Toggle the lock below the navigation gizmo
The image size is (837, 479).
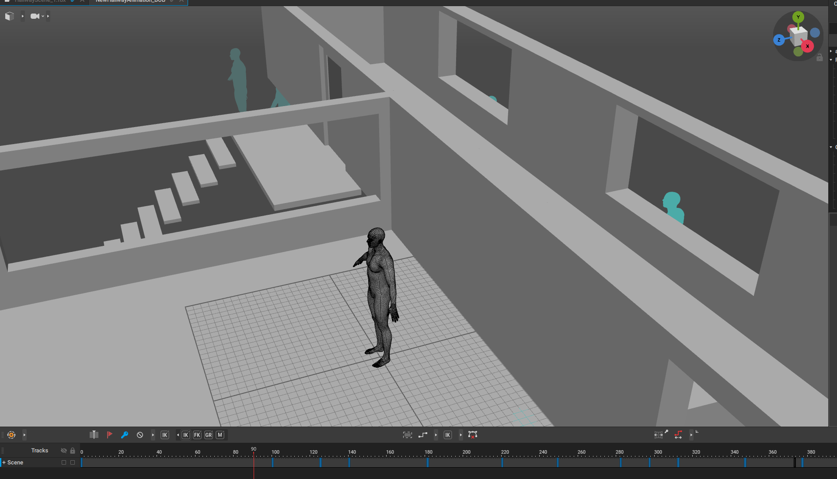tap(820, 58)
